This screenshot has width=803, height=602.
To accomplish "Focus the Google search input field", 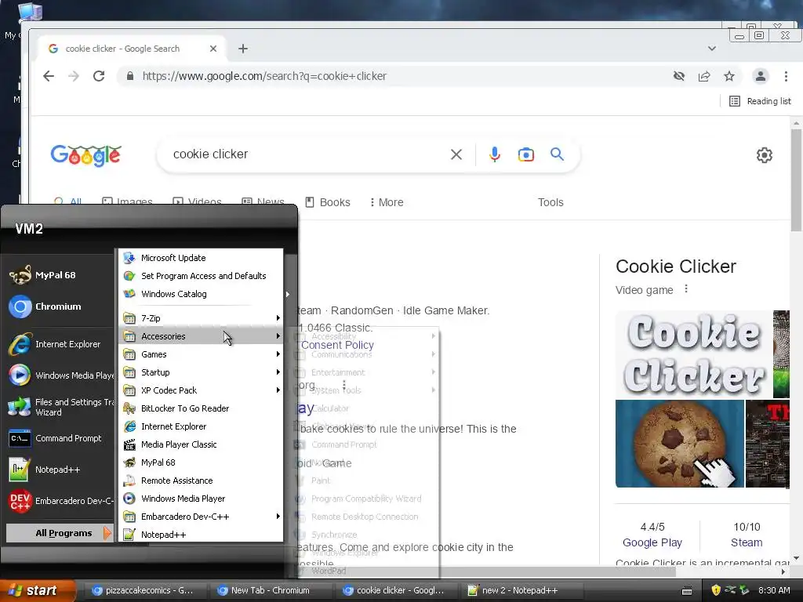I will coord(307,154).
